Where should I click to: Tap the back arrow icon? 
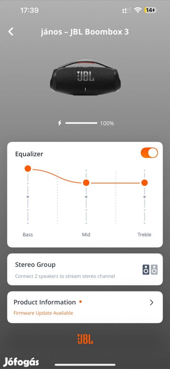(x=11, y=31)
